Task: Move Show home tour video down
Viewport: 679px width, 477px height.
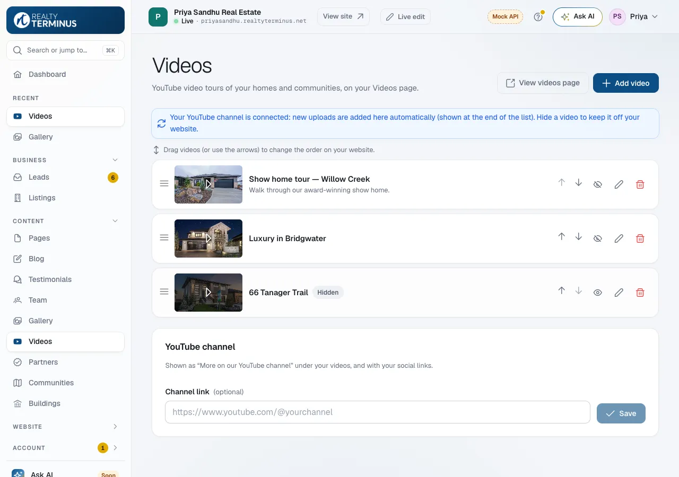Action: [x=579, y=183]
